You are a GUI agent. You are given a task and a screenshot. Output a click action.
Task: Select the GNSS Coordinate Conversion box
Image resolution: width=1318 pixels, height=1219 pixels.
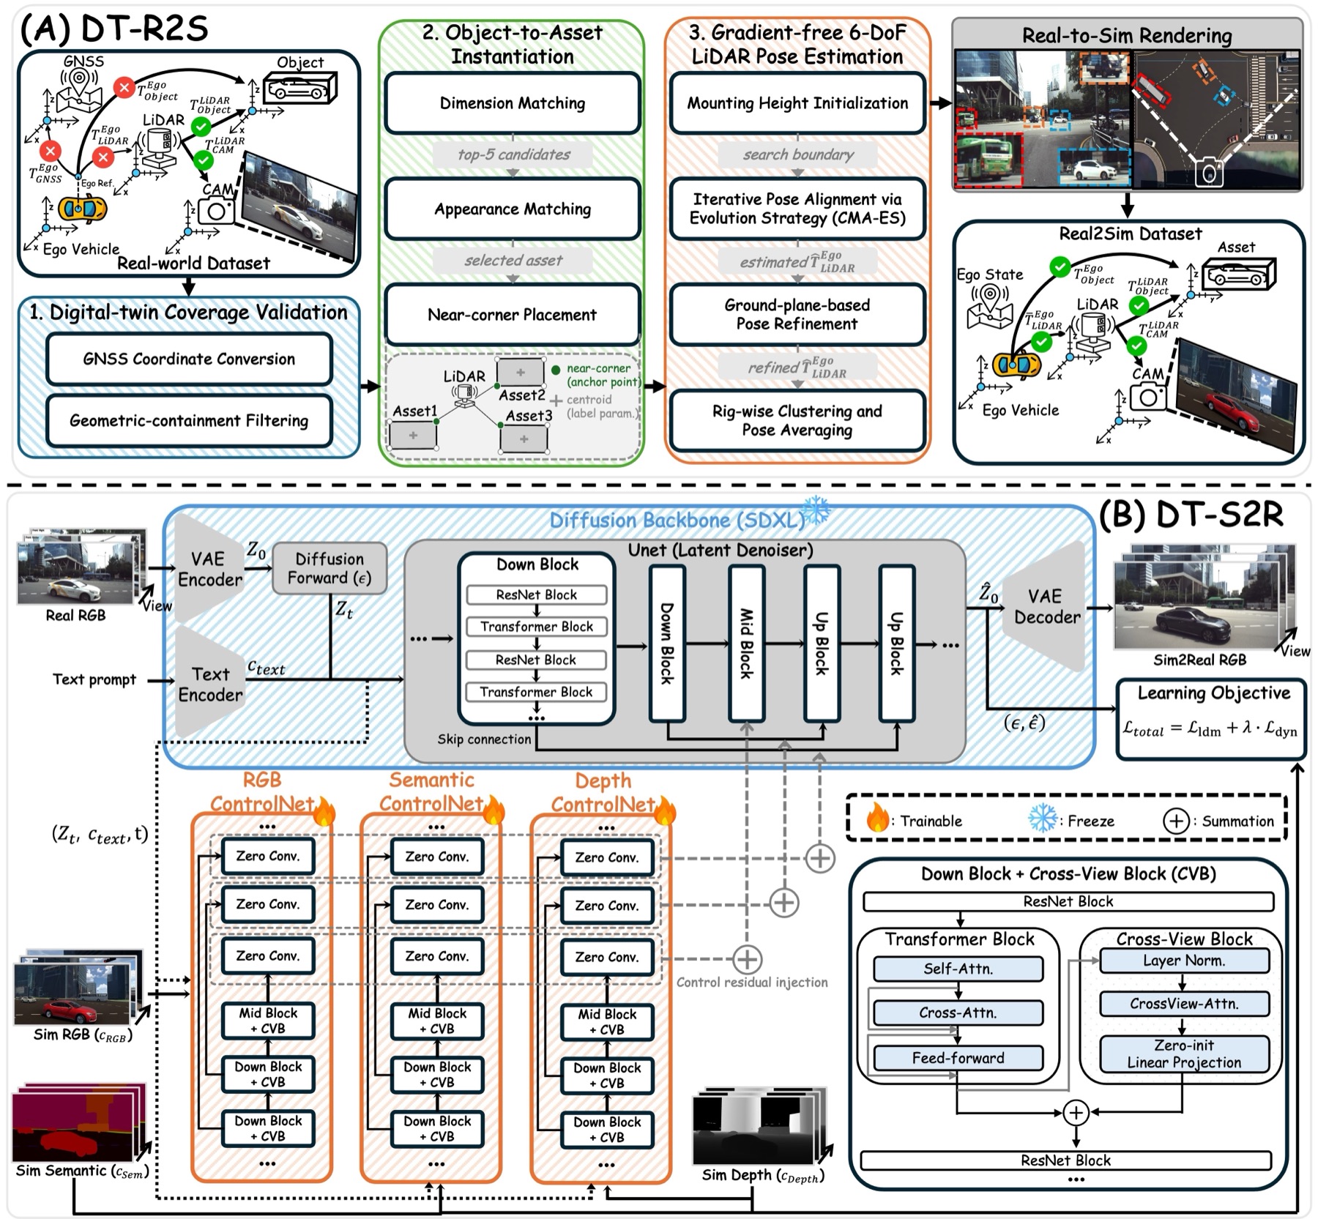pos(189,359)
